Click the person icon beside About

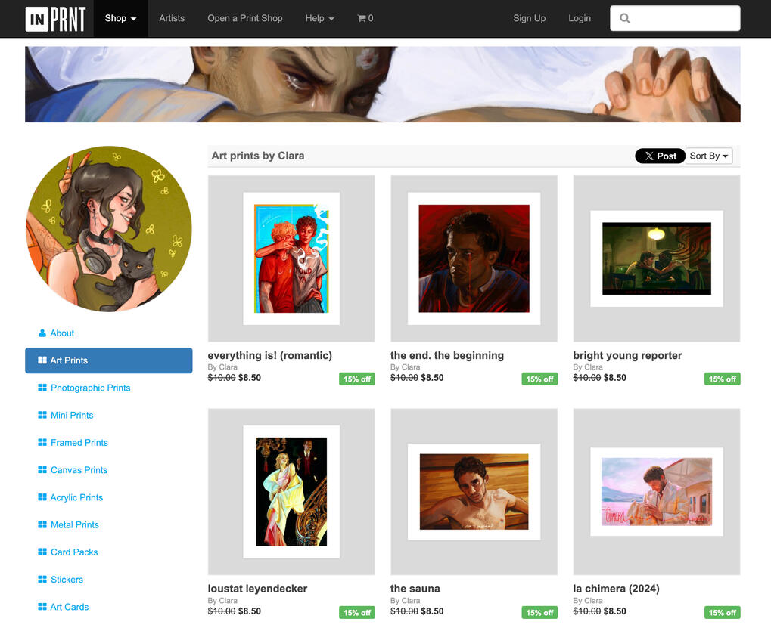pyautogui.click(x=42, y=333)
